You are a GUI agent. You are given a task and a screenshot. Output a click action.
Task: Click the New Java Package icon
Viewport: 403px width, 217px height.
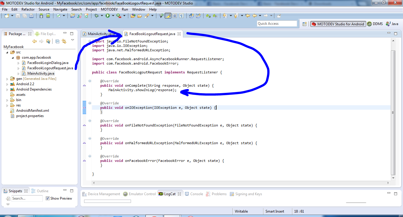click(x=73, y=16)
